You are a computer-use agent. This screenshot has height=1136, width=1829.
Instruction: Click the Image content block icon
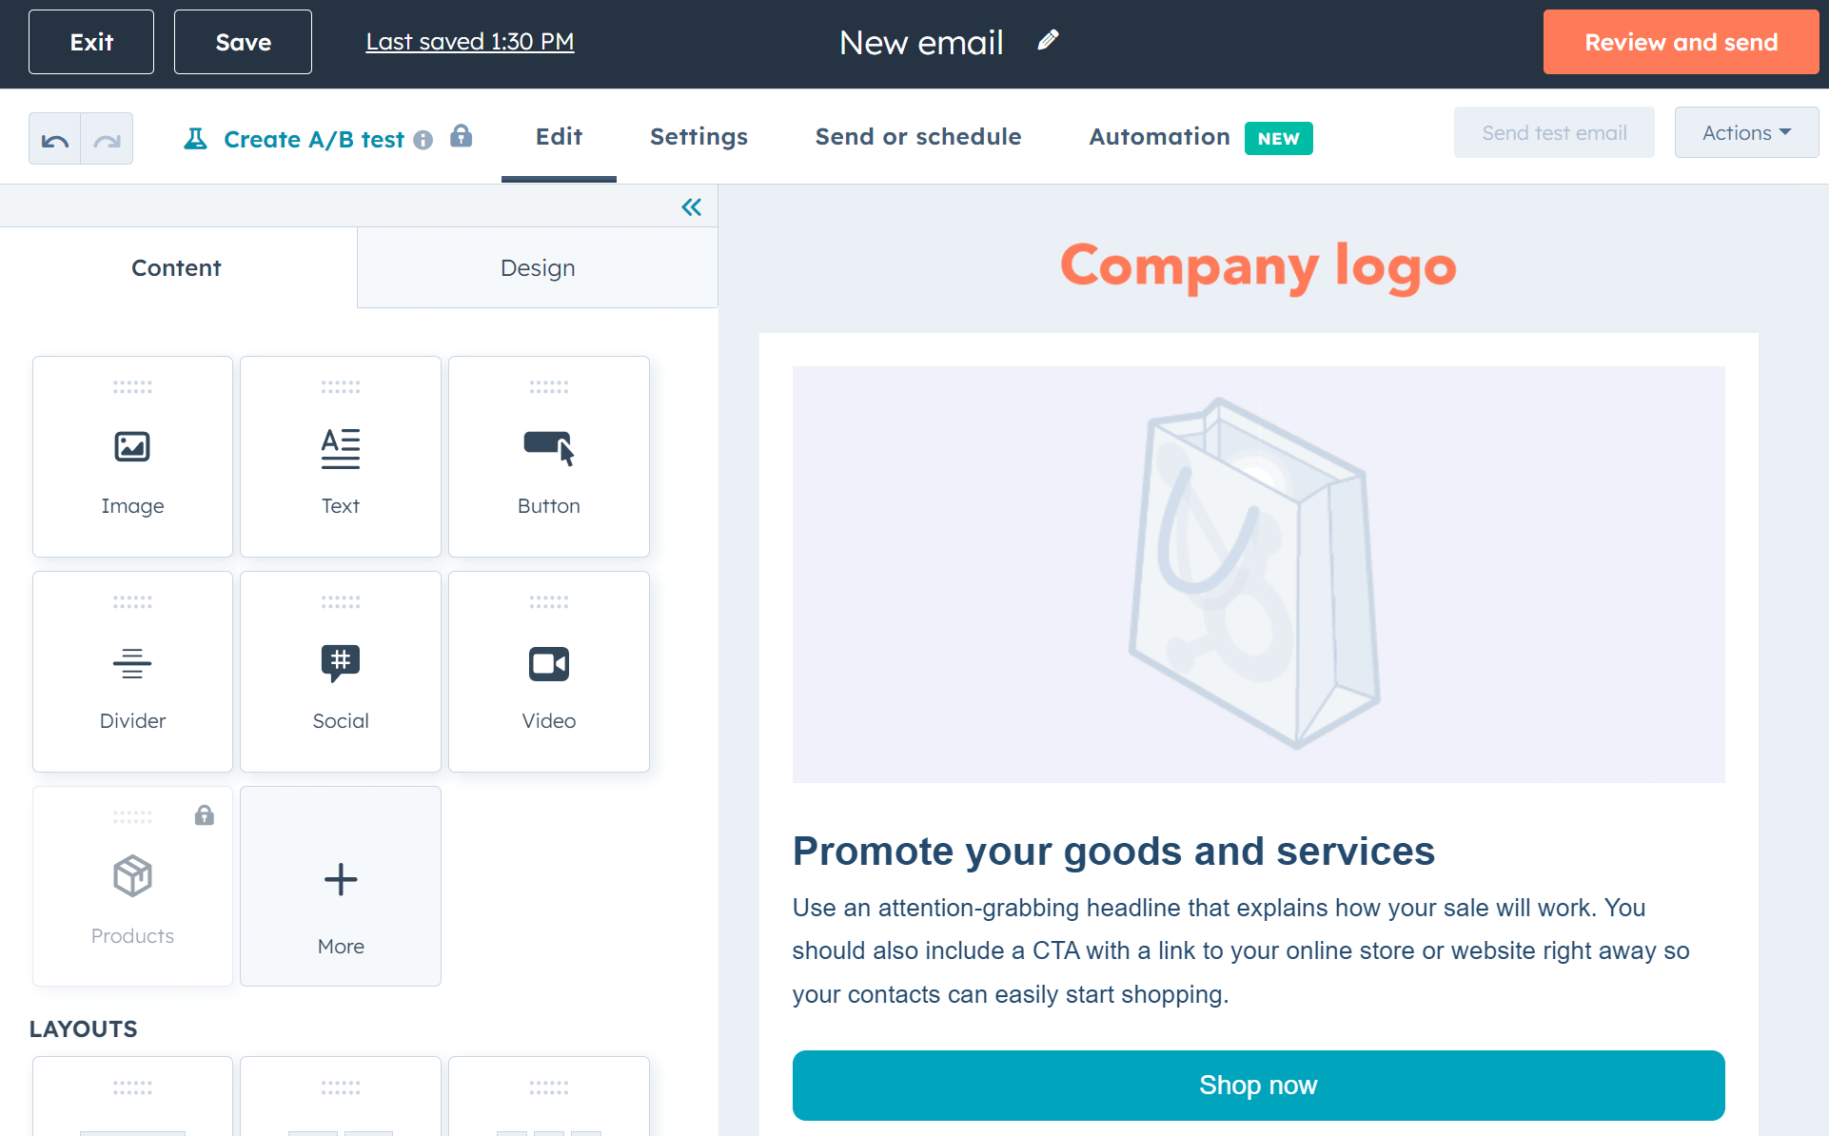(x=132, y=445)
